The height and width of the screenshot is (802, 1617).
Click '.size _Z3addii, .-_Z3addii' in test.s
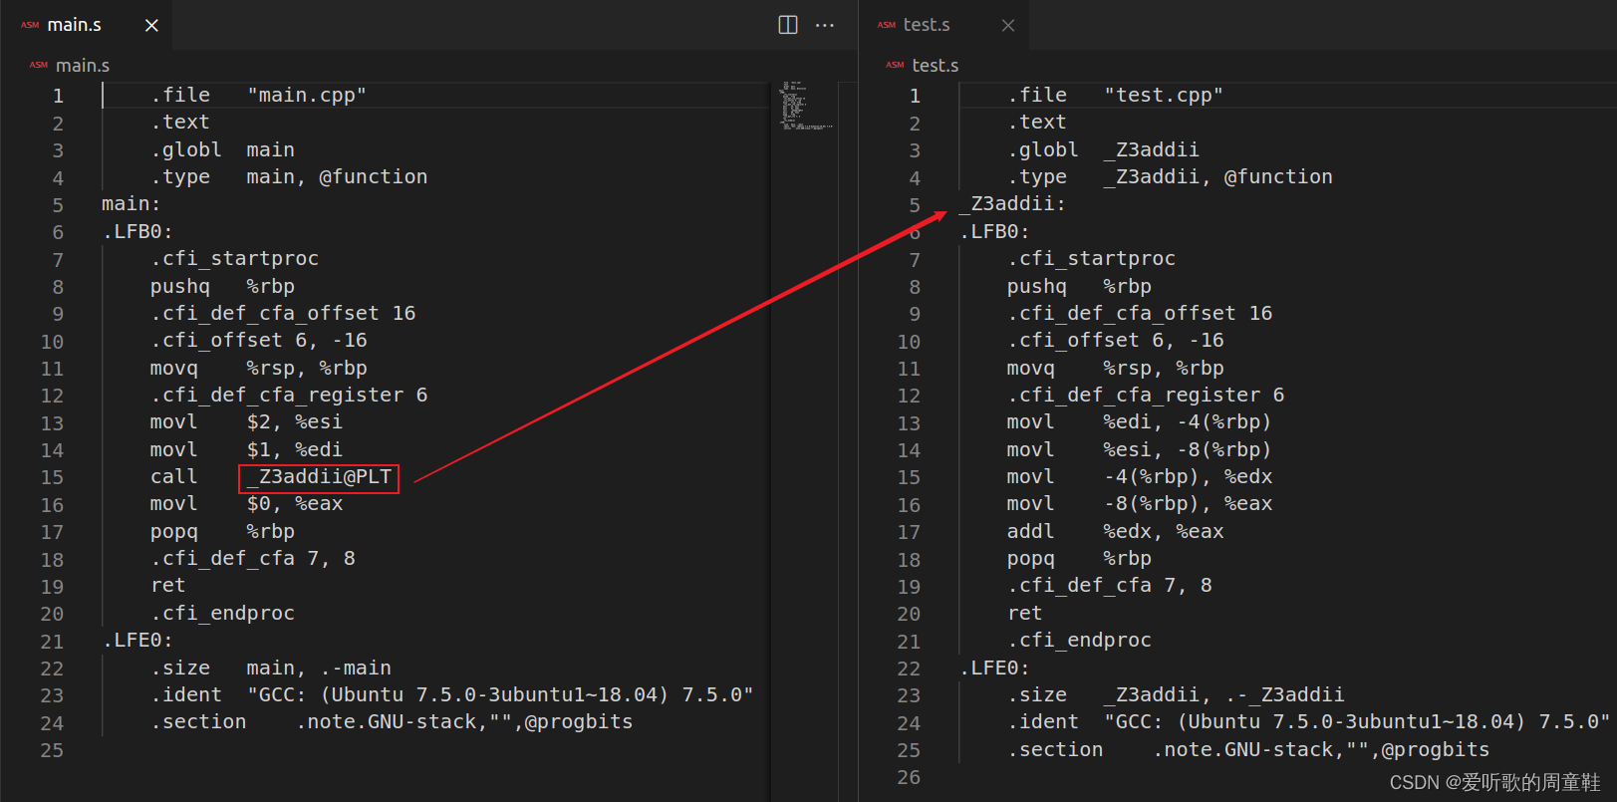click(1176, 694)
